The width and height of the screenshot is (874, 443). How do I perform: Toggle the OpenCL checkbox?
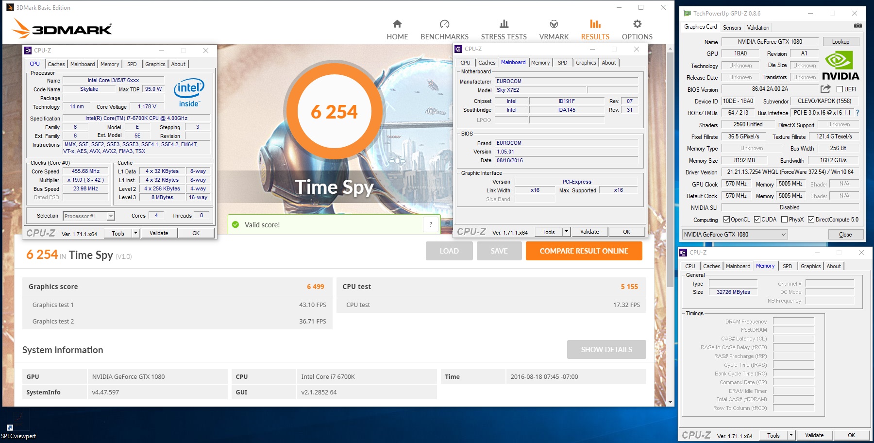click(726, 220)
